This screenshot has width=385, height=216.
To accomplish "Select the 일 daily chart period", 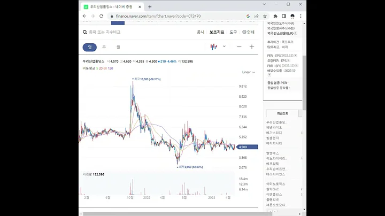I will (90, 47).
